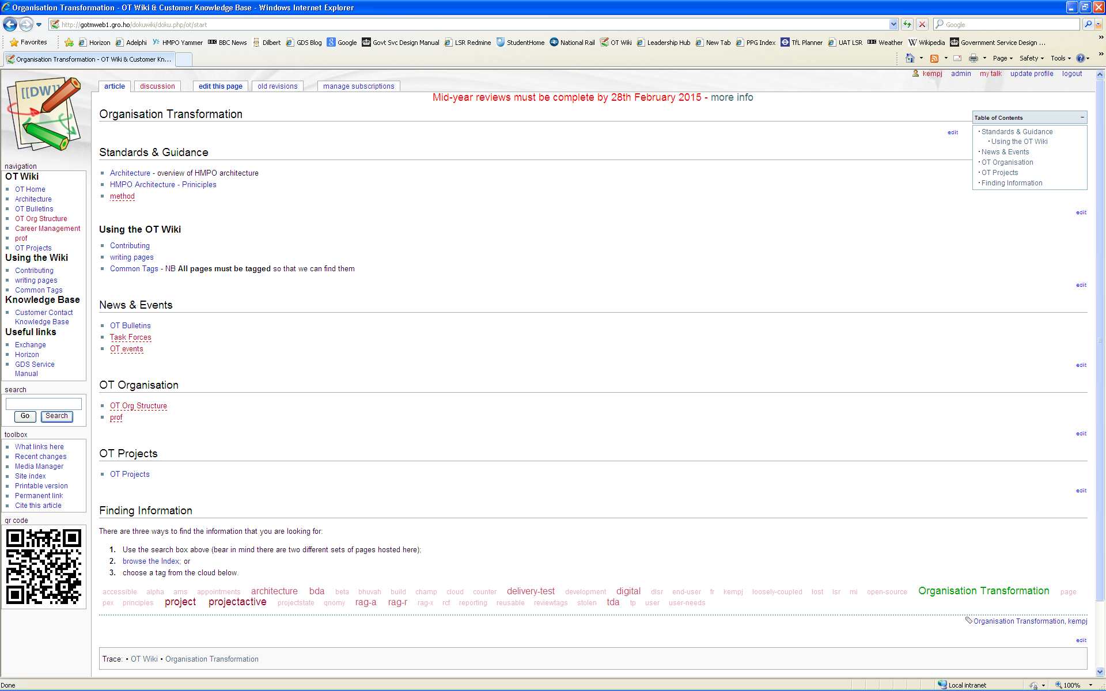Expand the favorites bar overflow chevron
The width and height of the screenshot is (1106, 691).
click(1101, 38)
